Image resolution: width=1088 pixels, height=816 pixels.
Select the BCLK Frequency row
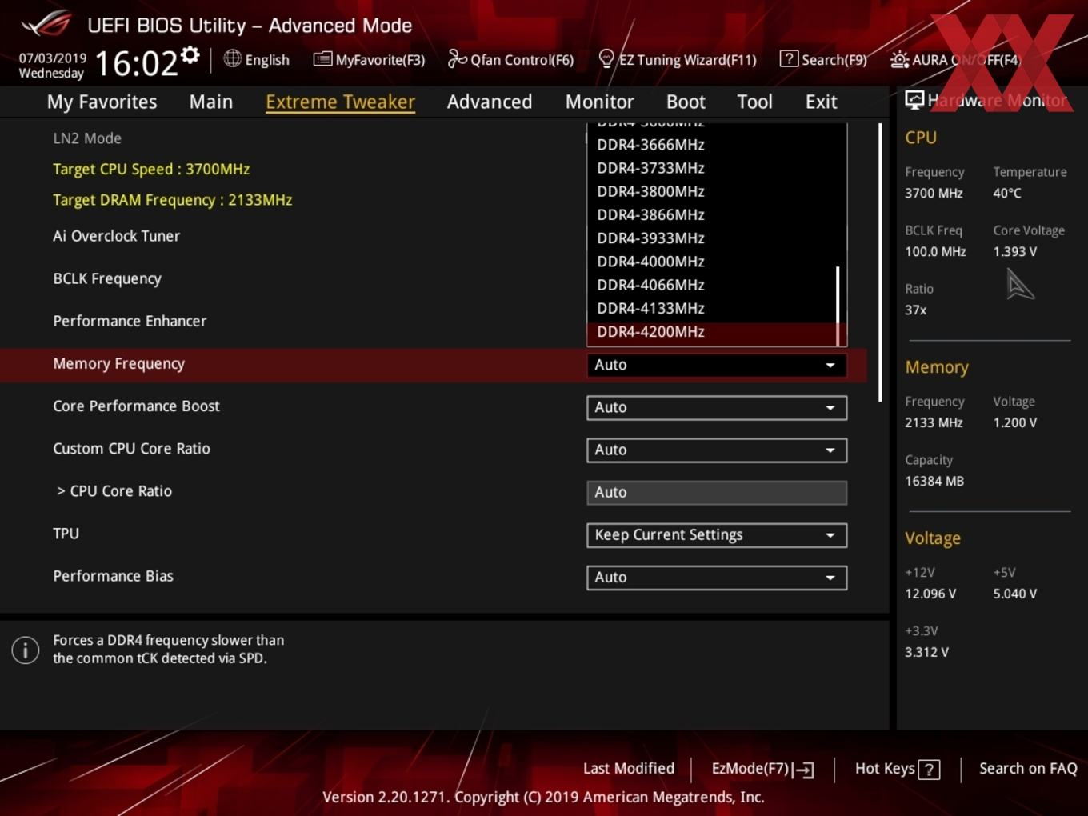click(107, 278)
